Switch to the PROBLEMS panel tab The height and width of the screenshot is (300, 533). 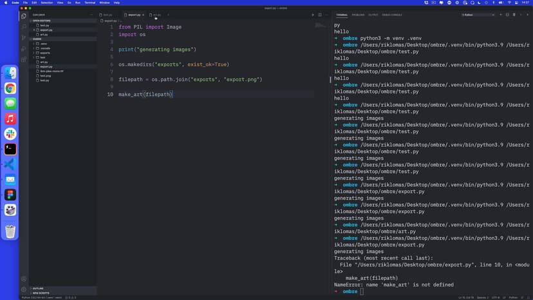coord(358,14)
